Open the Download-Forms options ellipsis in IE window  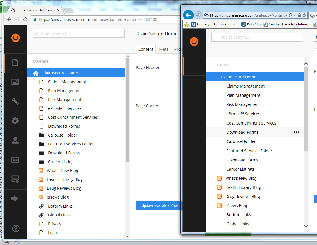pos(296,132)
